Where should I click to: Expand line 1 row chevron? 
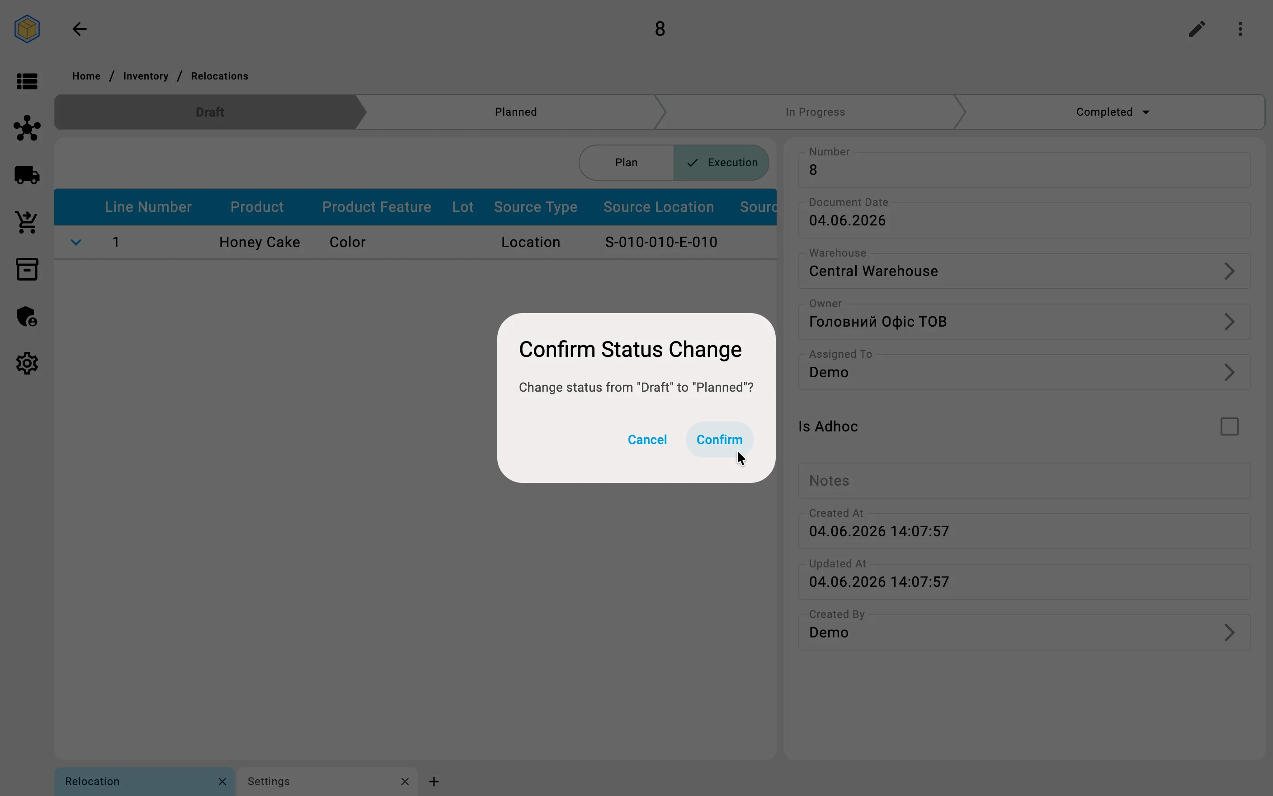click(x=76, y=242)
